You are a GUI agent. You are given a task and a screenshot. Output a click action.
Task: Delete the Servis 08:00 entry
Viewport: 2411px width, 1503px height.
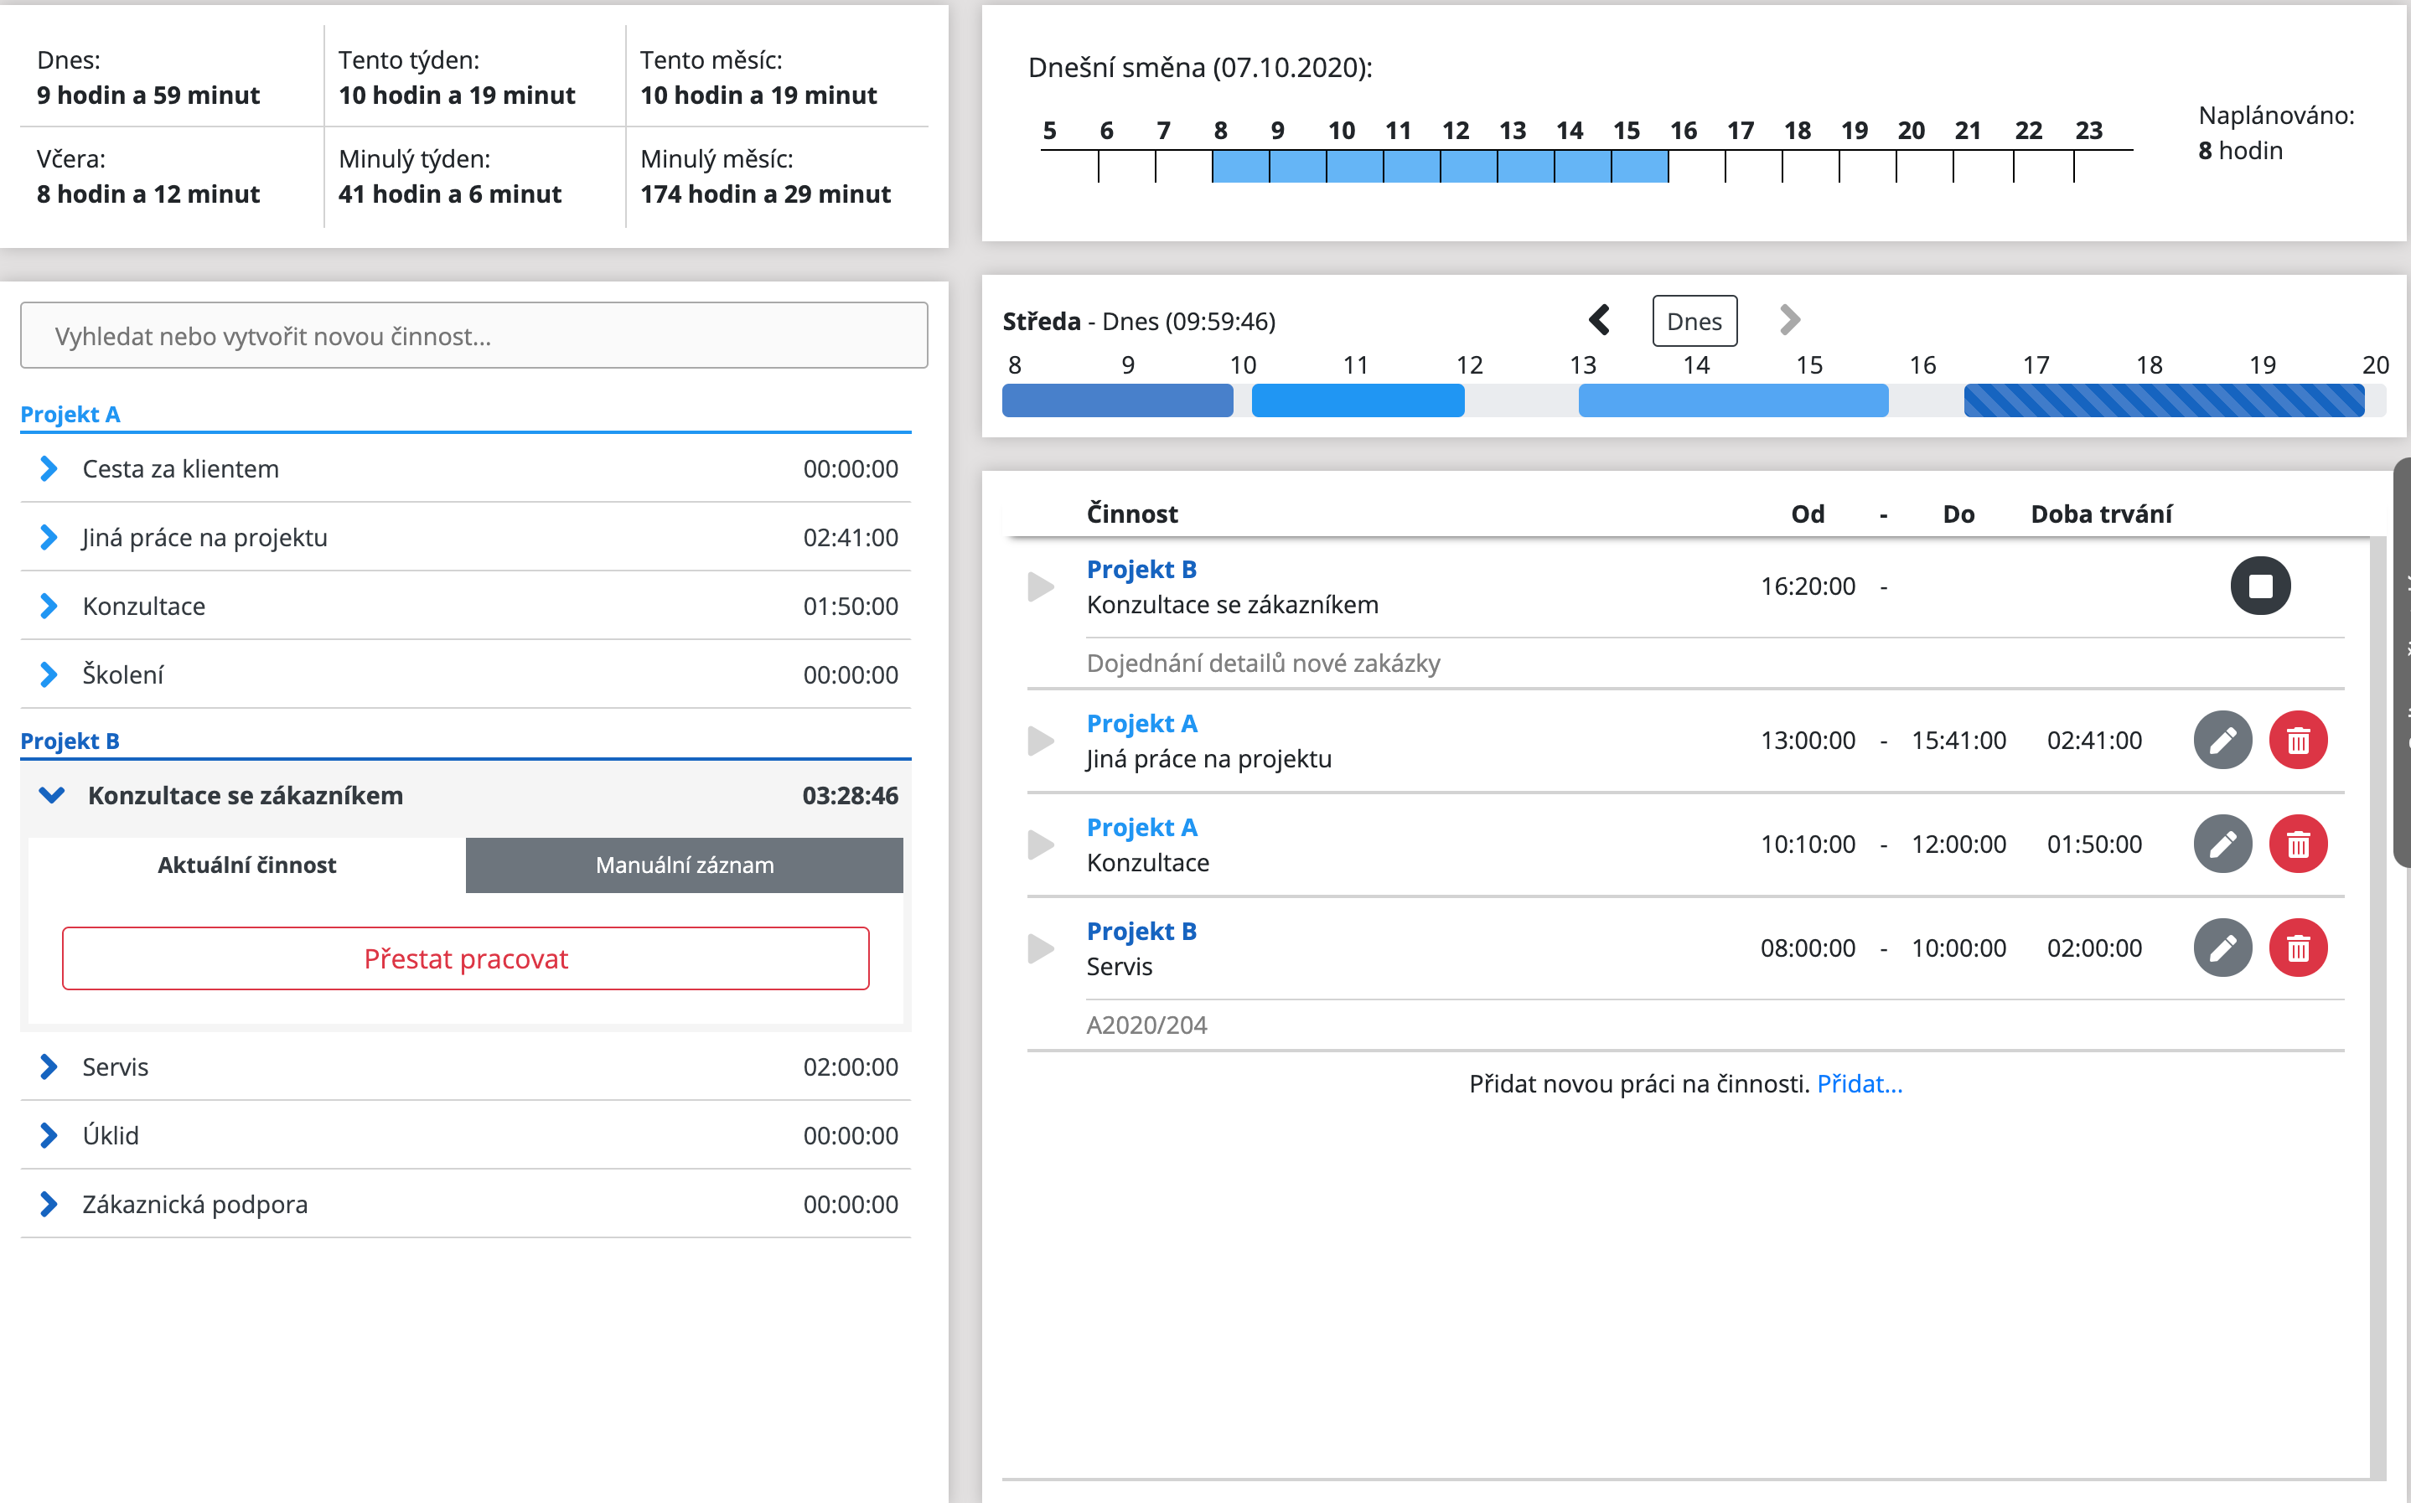2297,948
